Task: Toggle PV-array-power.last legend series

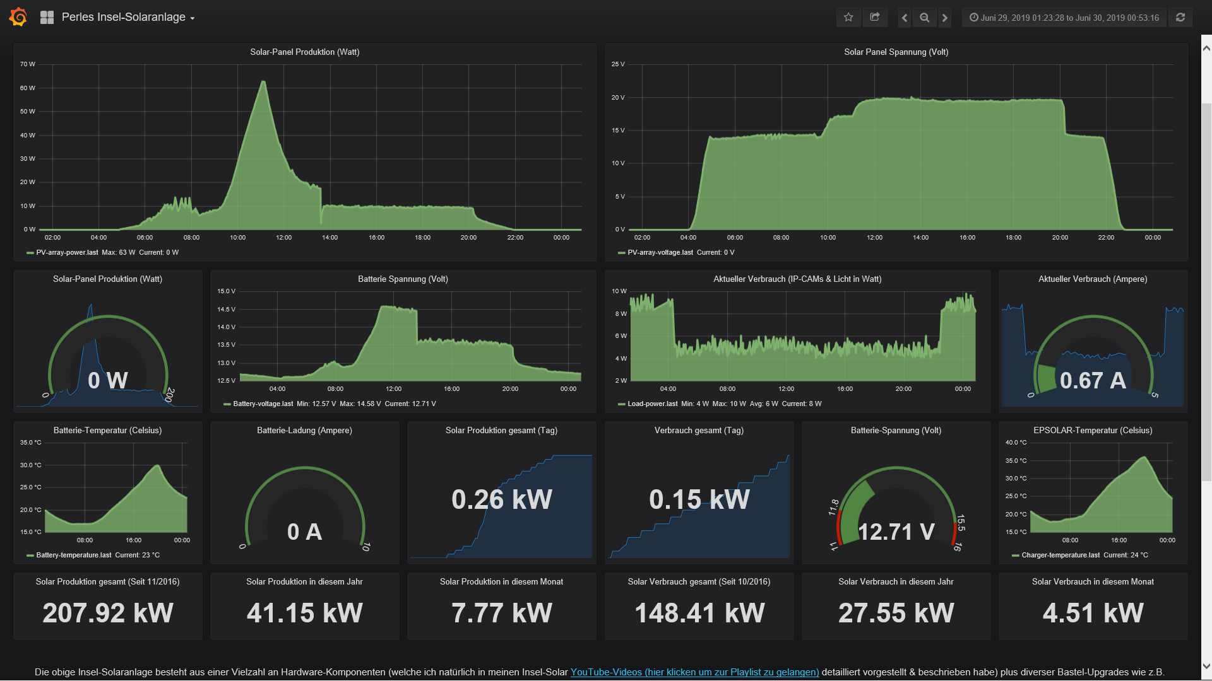Action: (67, 252)
